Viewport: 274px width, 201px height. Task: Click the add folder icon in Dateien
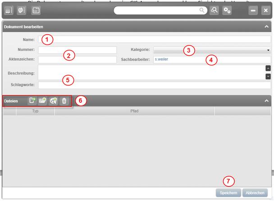click(x=43, y=101)
